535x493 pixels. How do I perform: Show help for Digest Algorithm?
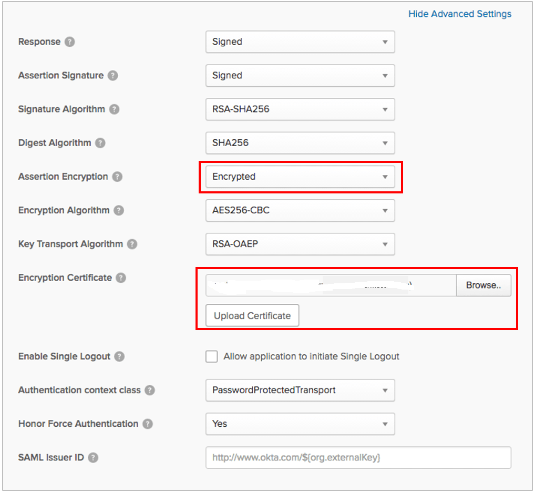pos(100,143)
